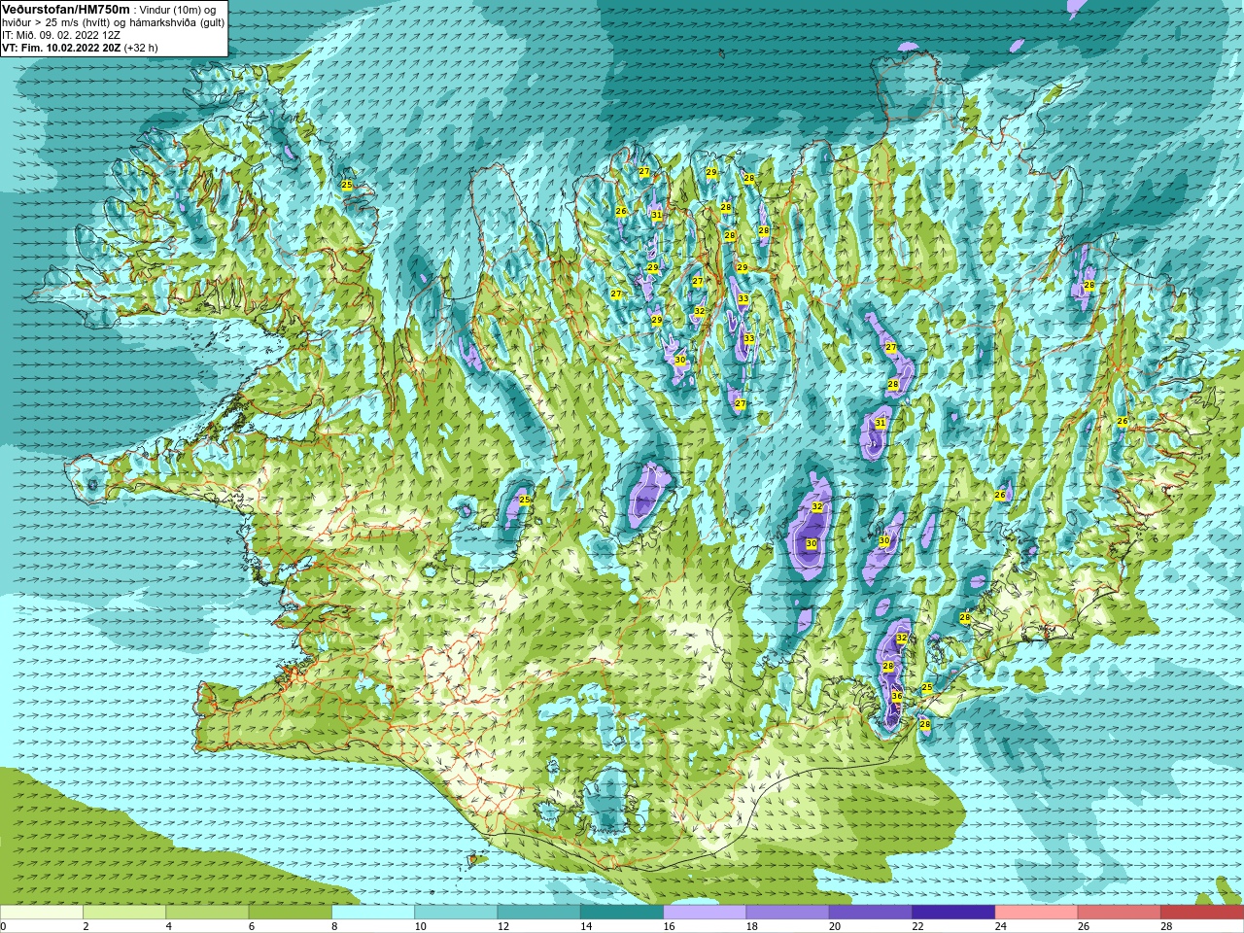Select the 26–28 m/s salmon legend swatch
The width and height of the screenshot is (1244, 933).
click(1120, 913)
